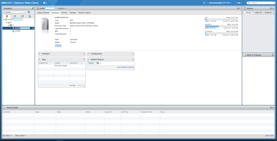Select the Acknowledged alarms tab

(268, 12)
